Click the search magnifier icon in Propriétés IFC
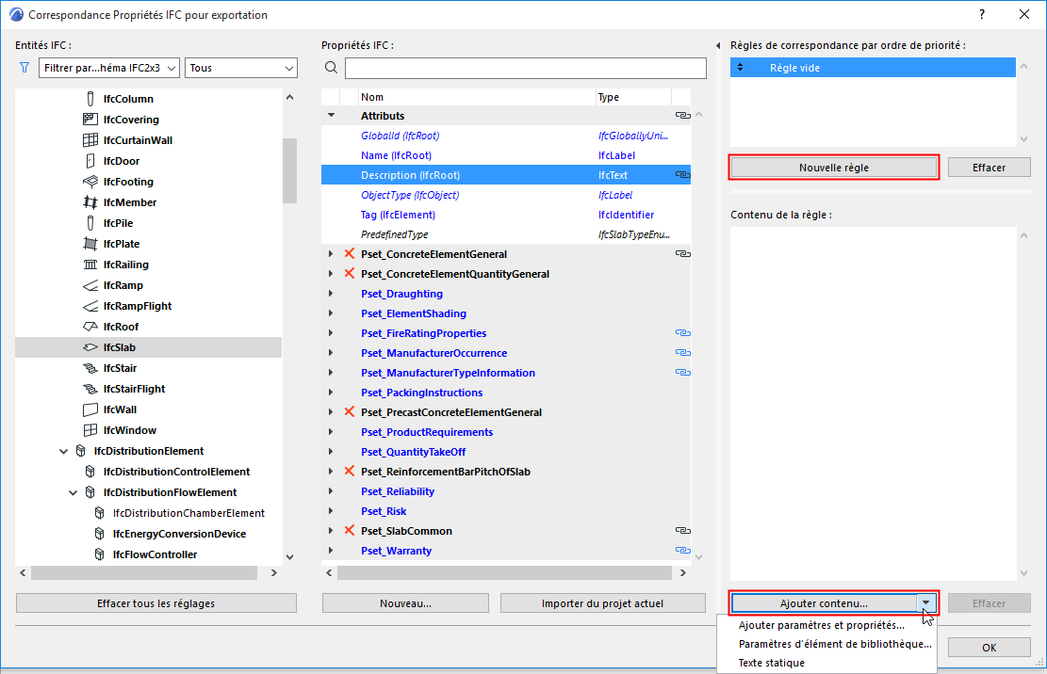Screen dimensions: 1047x674 coord(331,68)
